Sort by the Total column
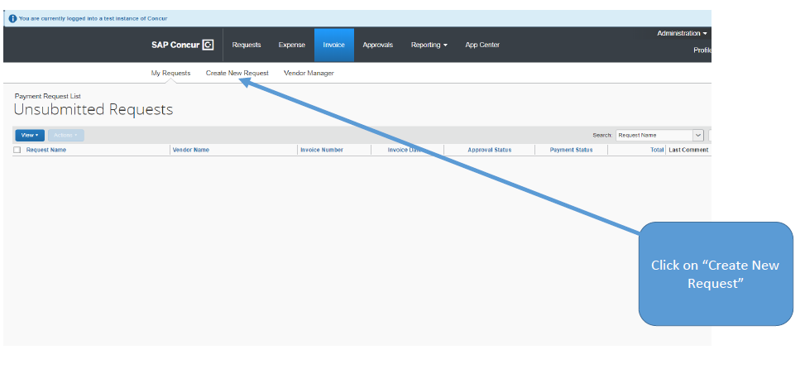 coord(657,150)
